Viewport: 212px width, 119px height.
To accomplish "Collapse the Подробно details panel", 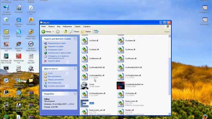I will (75, 94).
